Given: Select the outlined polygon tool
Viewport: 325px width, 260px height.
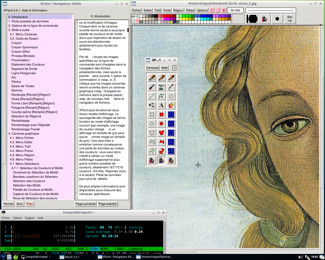Looking at the screenshot, I should [x=152, y=142].
